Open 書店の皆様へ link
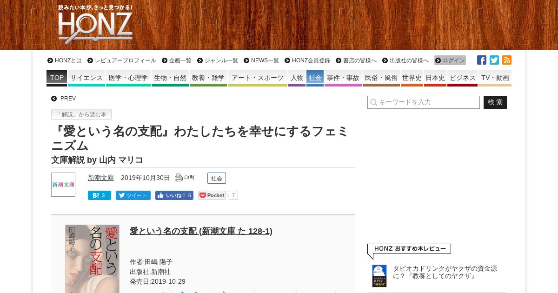The width and height of the screenshot is (558, 293). (356, 60)
